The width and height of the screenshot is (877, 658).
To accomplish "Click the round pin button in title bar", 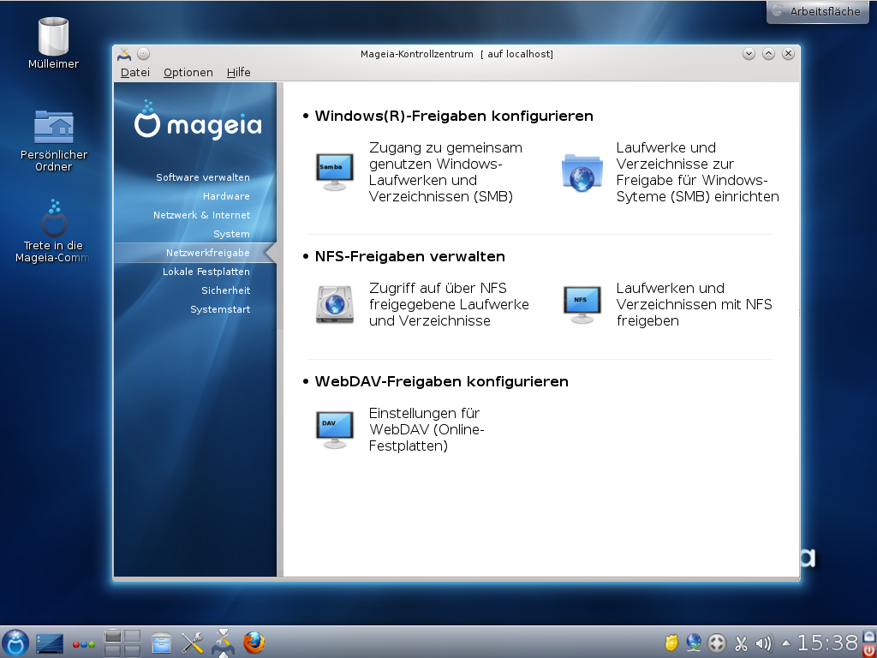I will (144, 54).
